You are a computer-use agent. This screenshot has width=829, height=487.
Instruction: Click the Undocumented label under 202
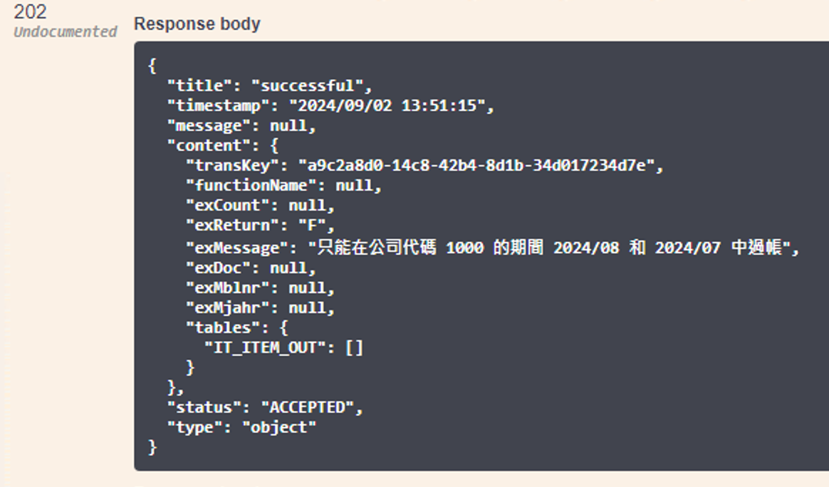[65, 32]
